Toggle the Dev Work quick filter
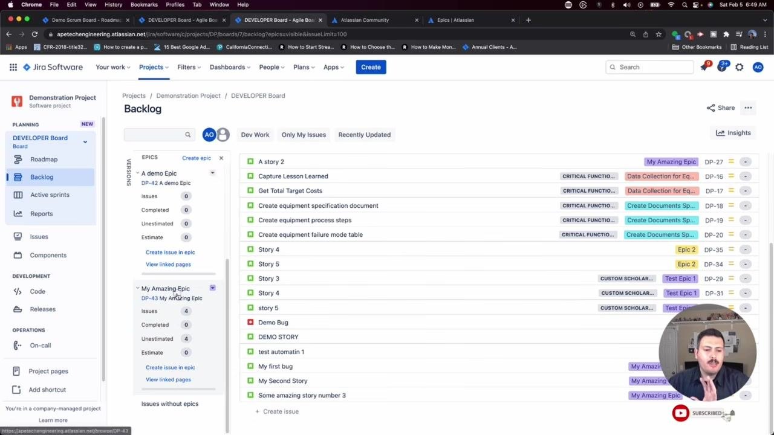The width and height of the screenshot is (774, 435). click(x=255, y=135)
